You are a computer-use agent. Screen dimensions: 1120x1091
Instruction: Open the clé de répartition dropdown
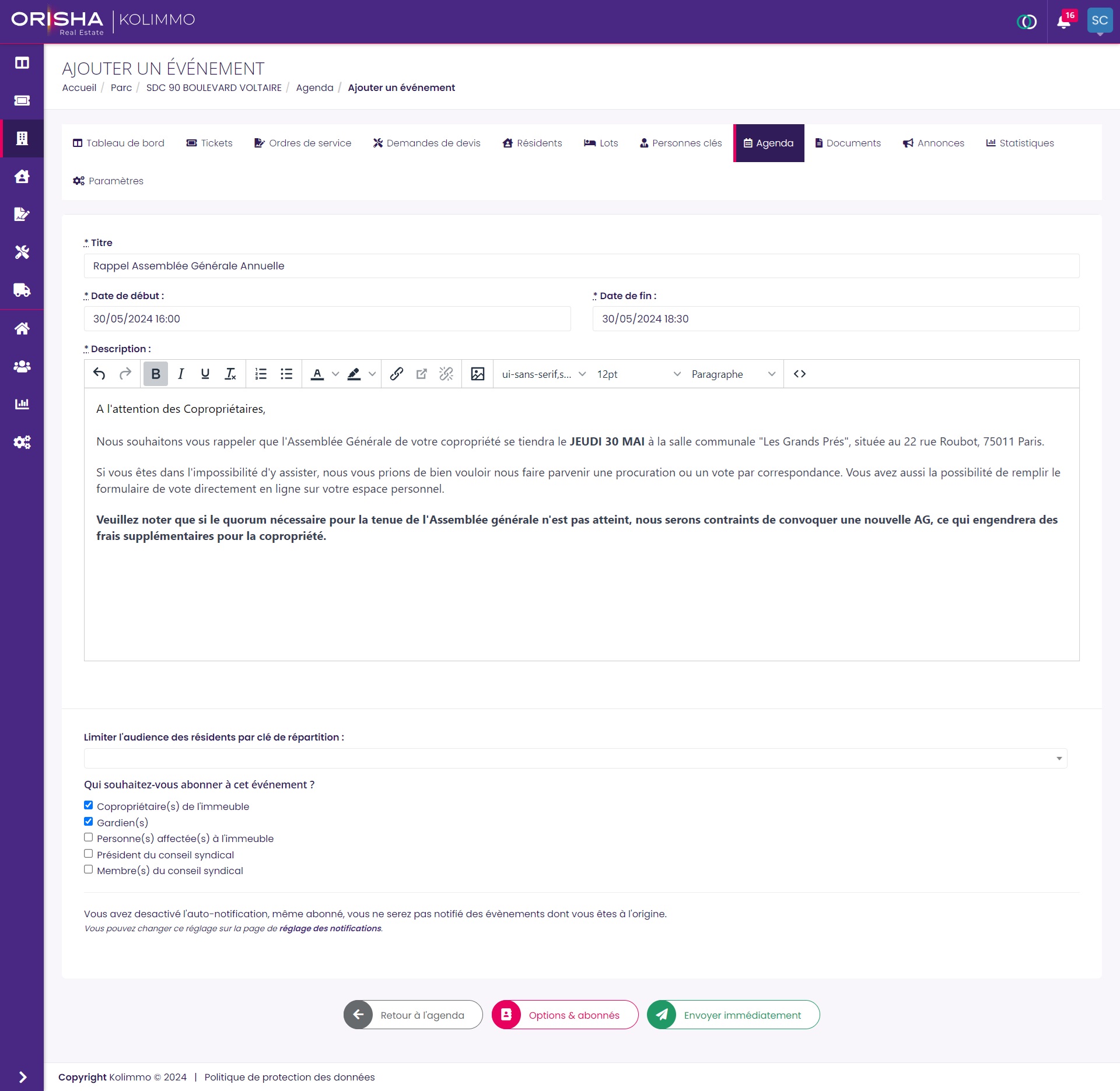pos(575,758)
